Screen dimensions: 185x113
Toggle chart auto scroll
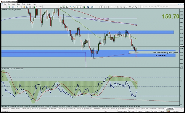pyautogui.click(x=77, y=7)
